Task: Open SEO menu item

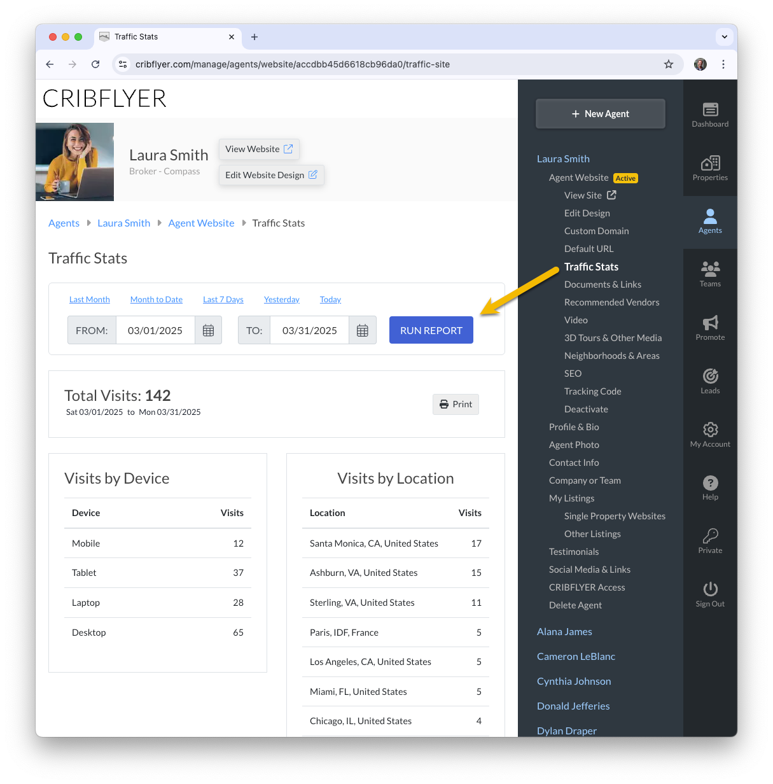Action: point(573,374)
